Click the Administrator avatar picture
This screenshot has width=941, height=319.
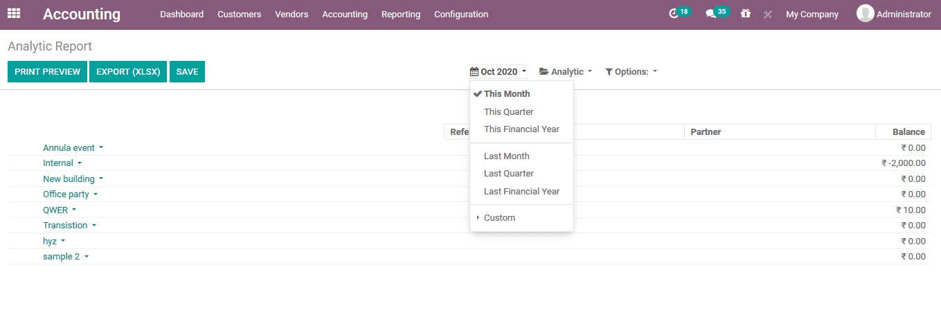click(x=865, y=14)
